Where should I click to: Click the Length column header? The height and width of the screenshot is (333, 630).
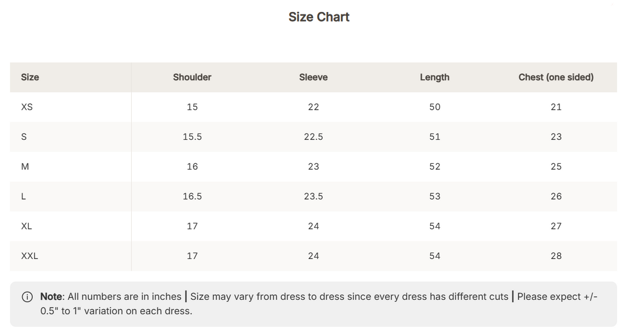click(x=435, y=77)
